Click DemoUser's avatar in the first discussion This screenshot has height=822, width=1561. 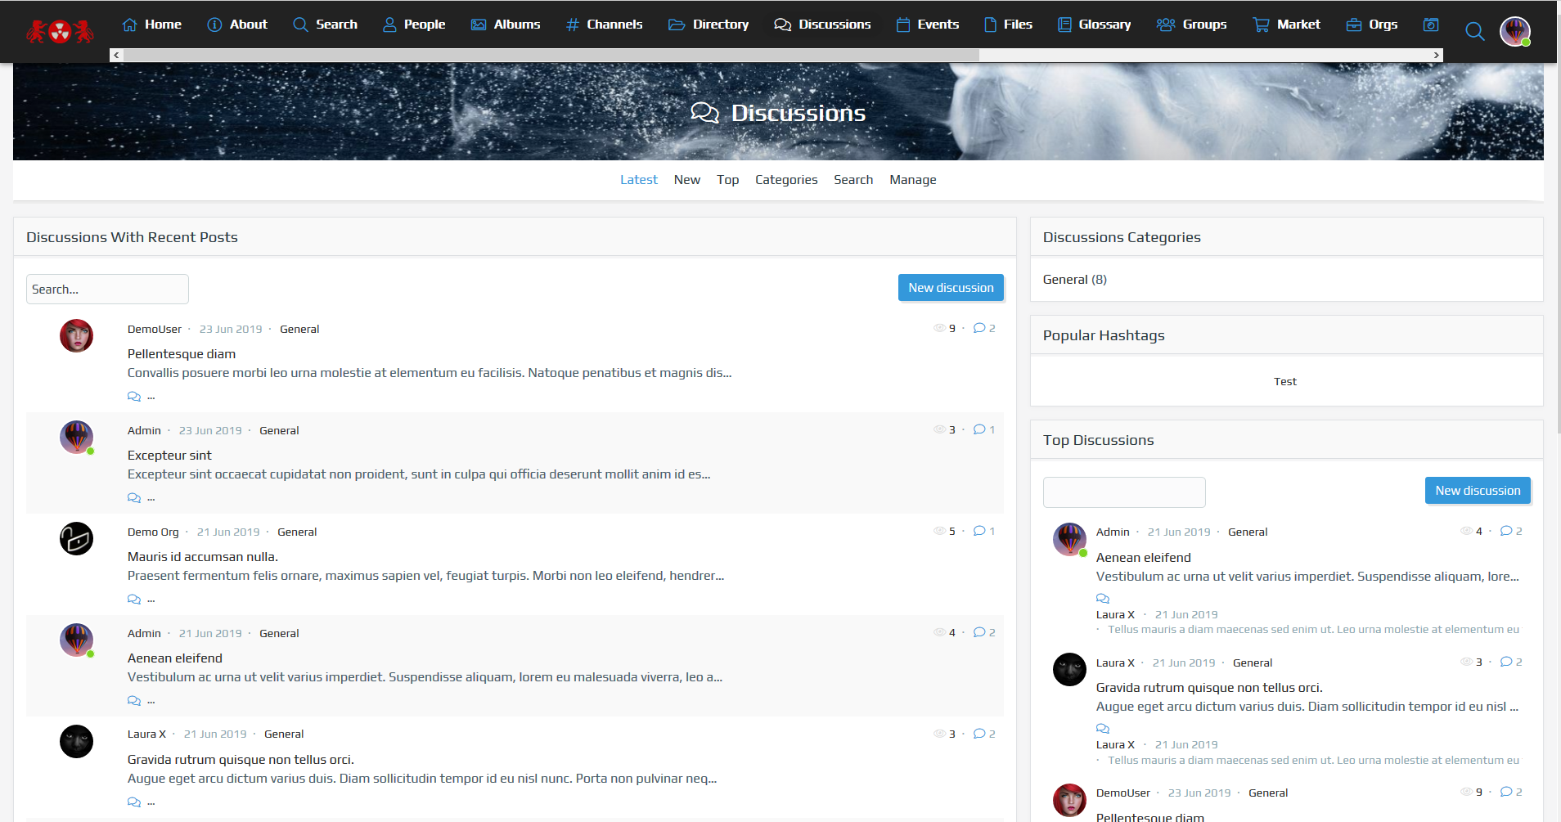click(76, 336)
